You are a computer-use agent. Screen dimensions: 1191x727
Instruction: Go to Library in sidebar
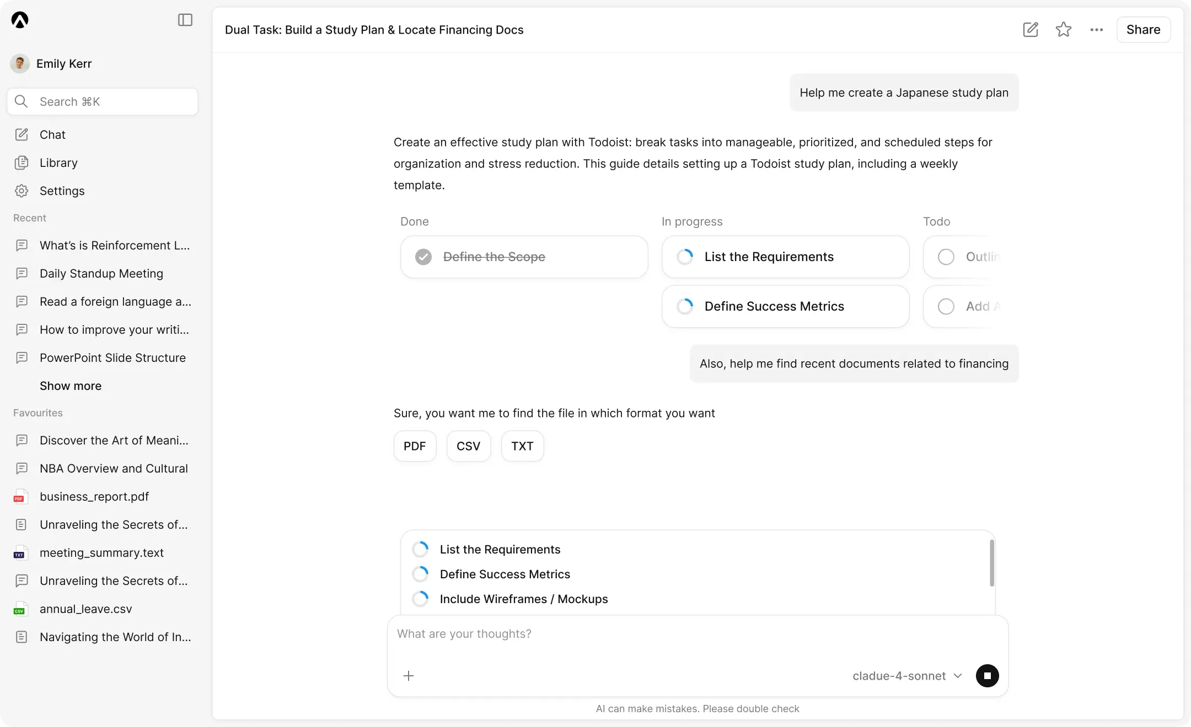coord(58,163)
